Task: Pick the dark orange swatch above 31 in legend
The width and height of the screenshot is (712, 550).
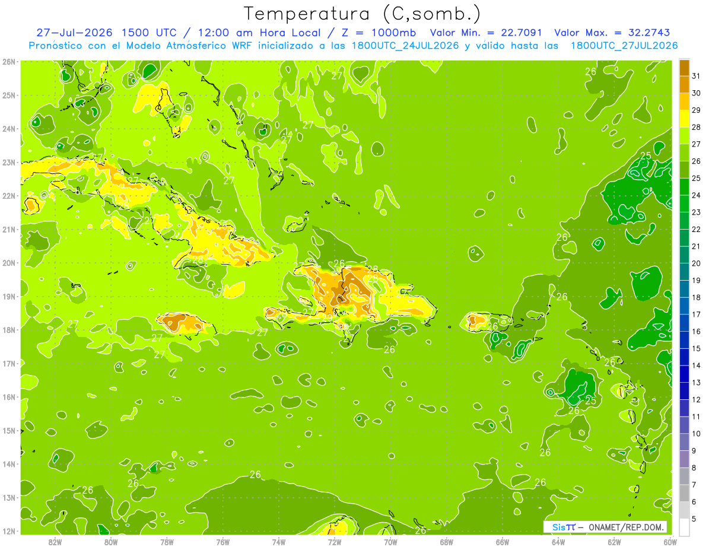Action: 684,68
